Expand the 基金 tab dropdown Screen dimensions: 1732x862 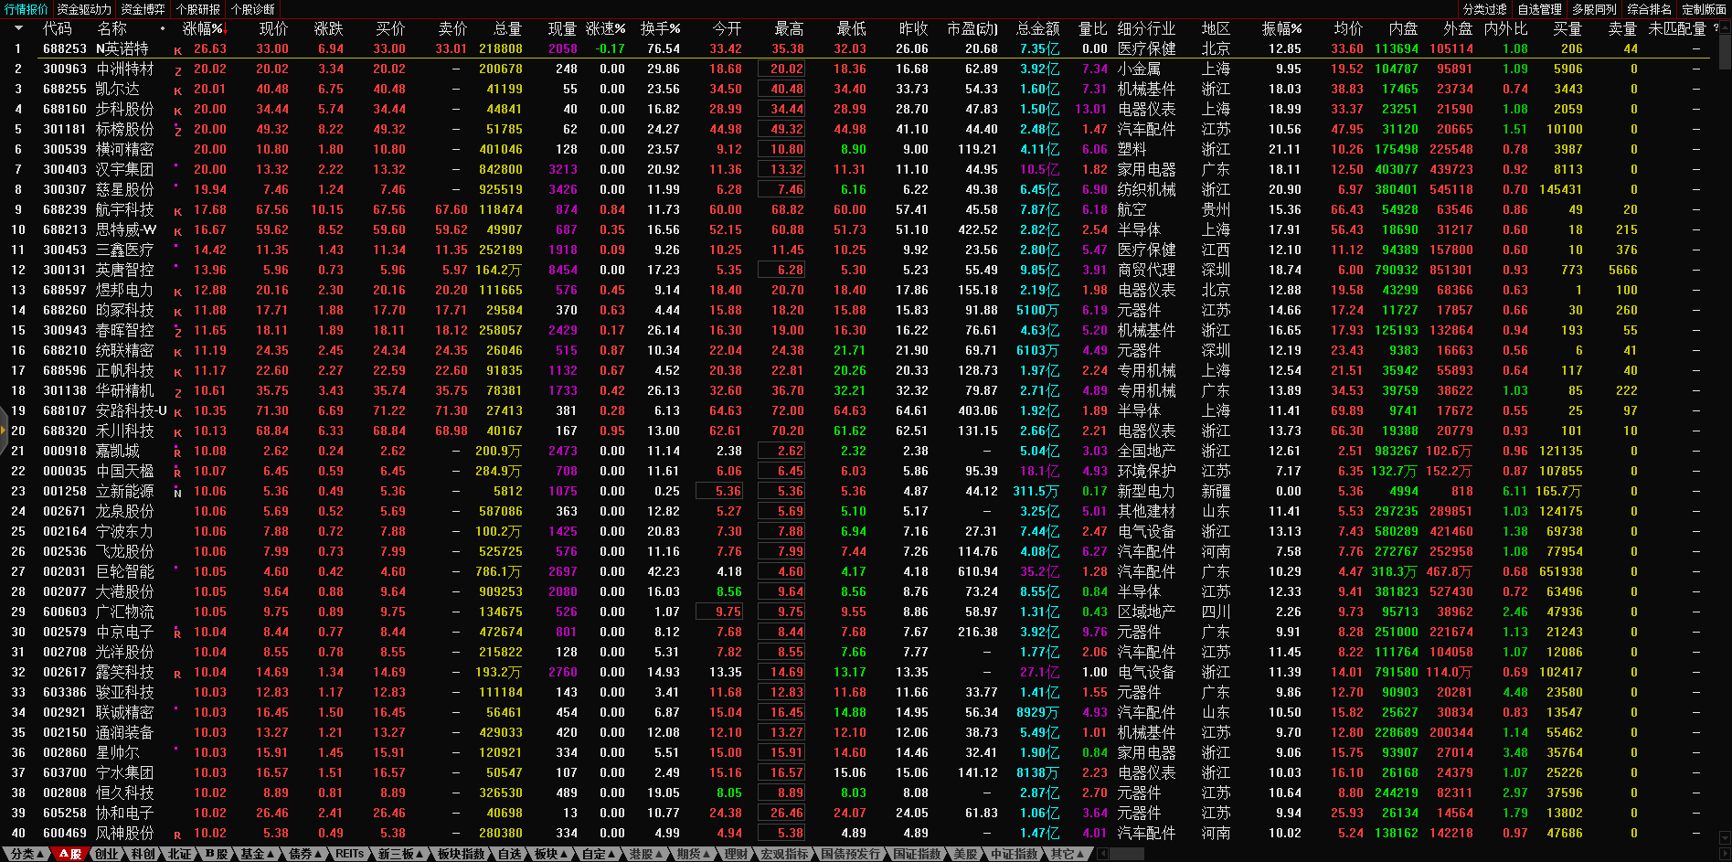pos(257,854)
